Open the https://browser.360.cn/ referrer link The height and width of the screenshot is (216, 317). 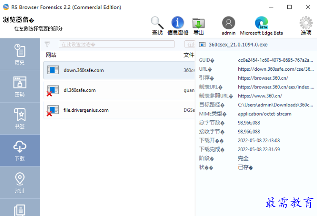click(x=263, y=78)
